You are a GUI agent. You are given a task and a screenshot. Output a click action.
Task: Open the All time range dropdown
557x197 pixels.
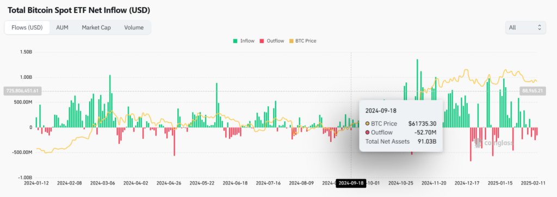(x=525, y=27)
